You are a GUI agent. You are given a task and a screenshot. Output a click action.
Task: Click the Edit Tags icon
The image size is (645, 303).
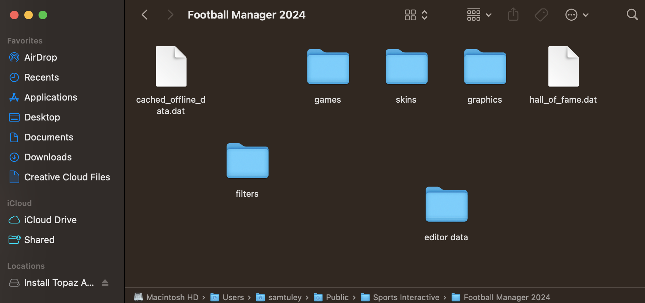[541, 15]
